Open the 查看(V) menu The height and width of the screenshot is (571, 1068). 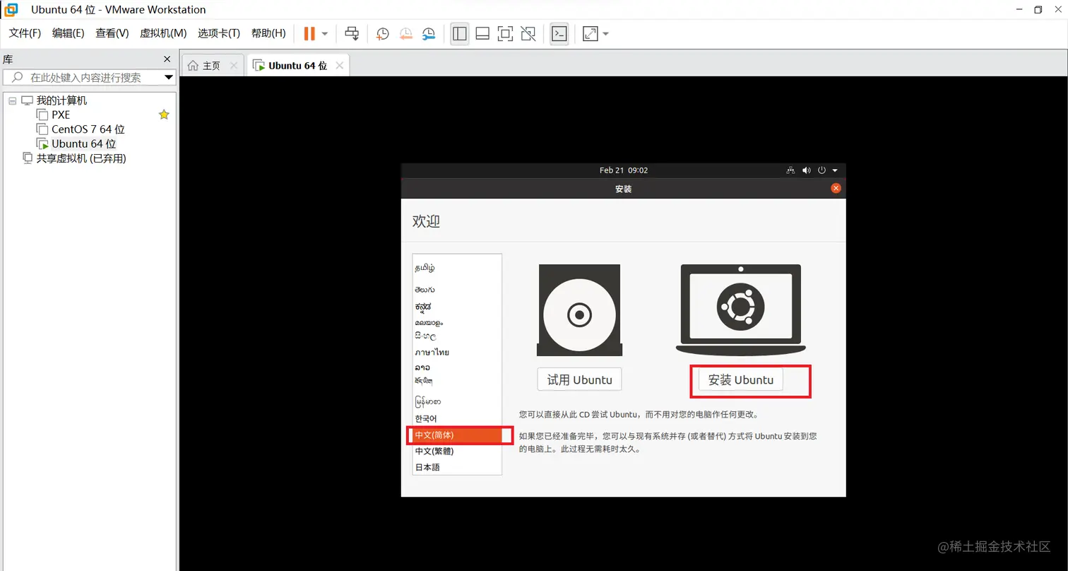[112, 33]
